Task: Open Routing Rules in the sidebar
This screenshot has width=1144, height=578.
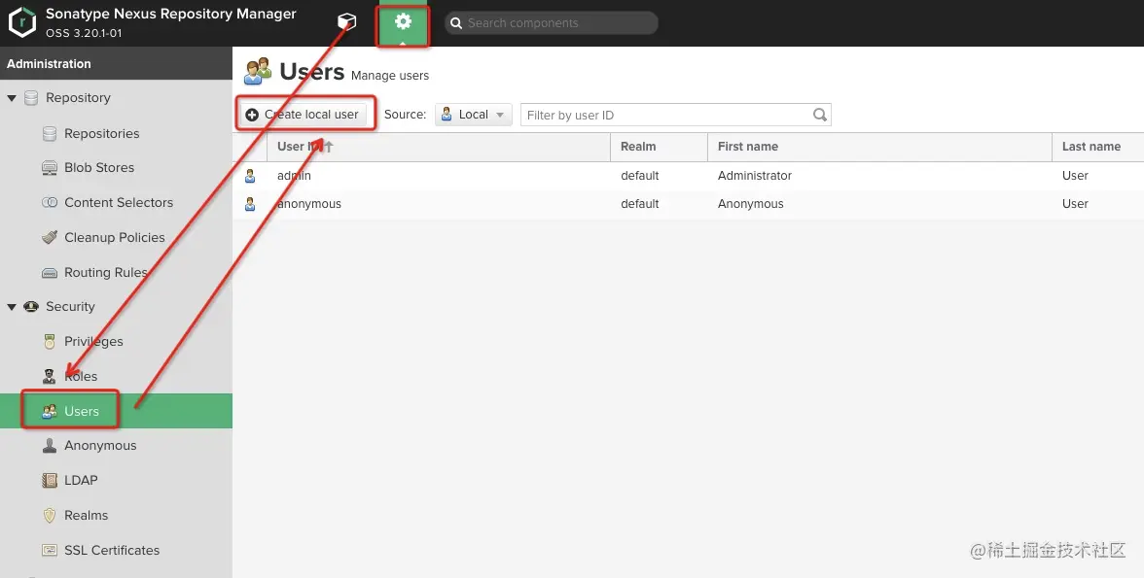Action: point(106,273)
